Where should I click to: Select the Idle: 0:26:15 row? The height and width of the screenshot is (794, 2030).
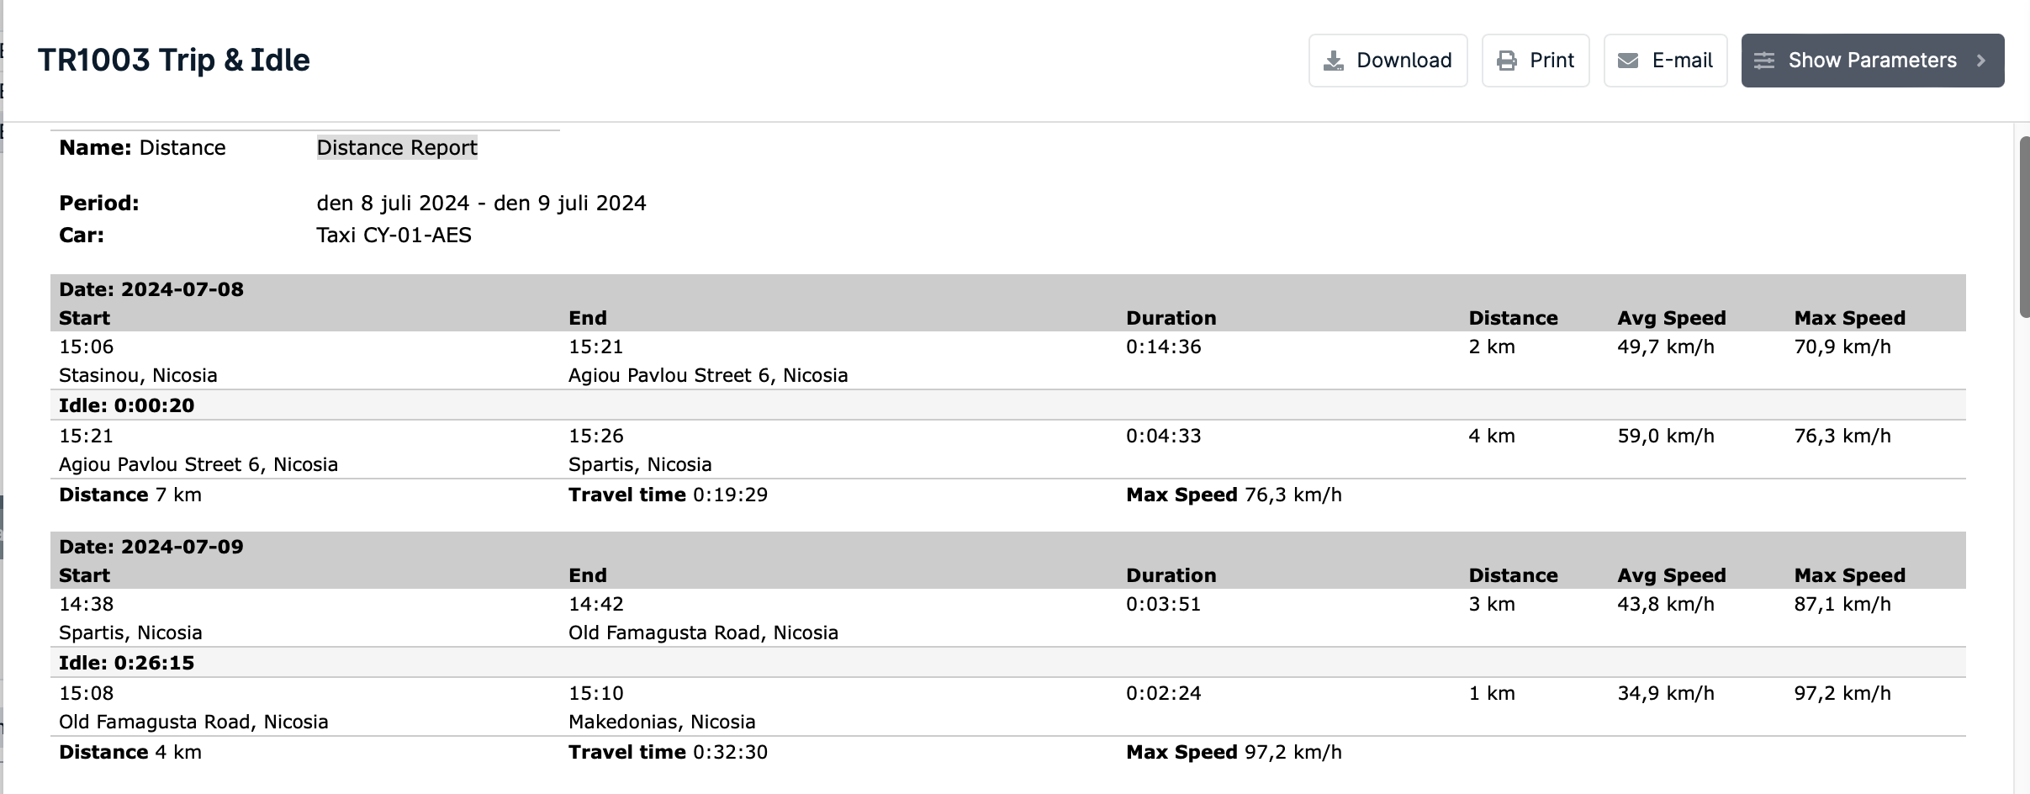click(1008, 663)
